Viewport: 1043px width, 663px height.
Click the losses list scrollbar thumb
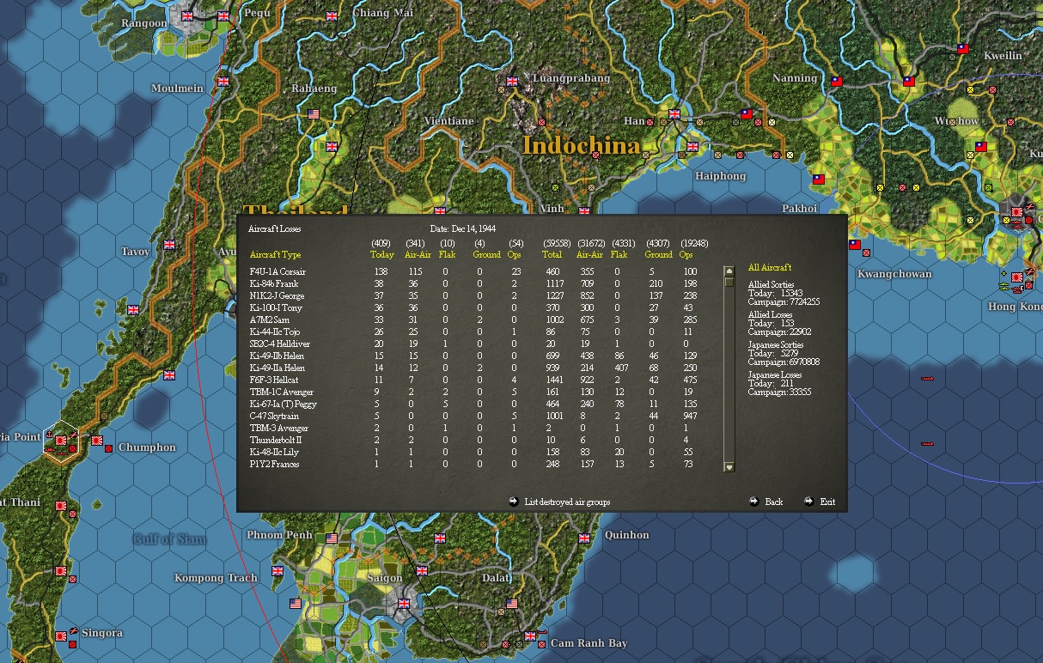pos(729,281)
